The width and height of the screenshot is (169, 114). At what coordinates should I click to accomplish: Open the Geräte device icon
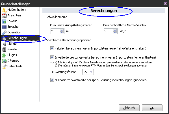[4, 50]
